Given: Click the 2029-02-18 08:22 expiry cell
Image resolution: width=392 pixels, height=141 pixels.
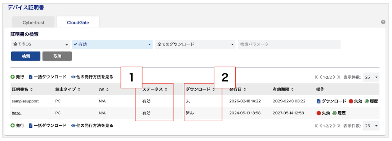Looking at the screenshot, I should pyautogui.click(x=289, y=101).
